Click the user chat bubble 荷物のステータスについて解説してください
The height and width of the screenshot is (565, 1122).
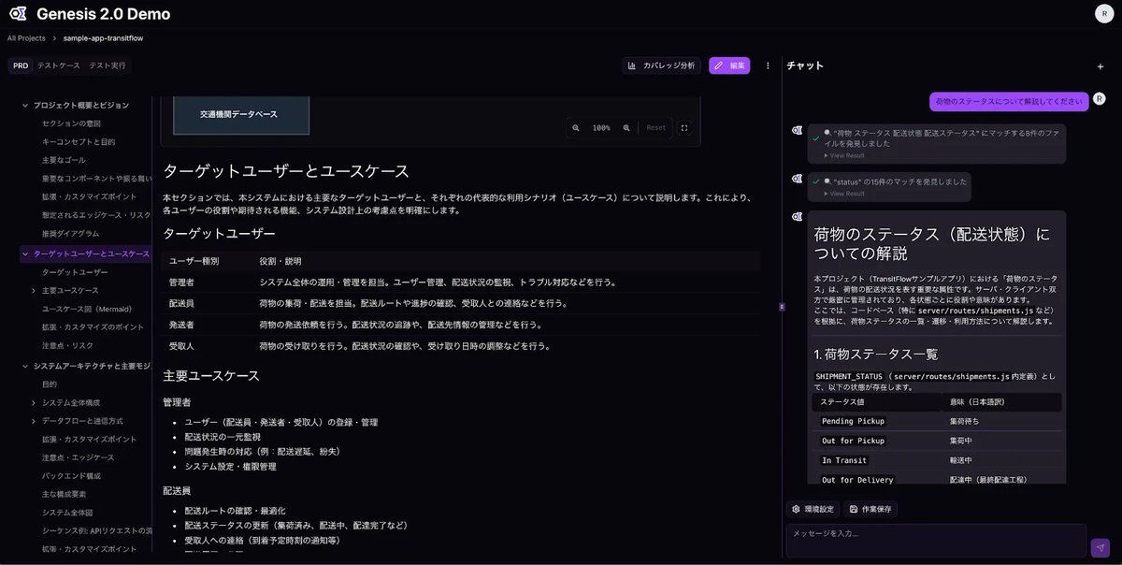click(x=1009, y=101)
